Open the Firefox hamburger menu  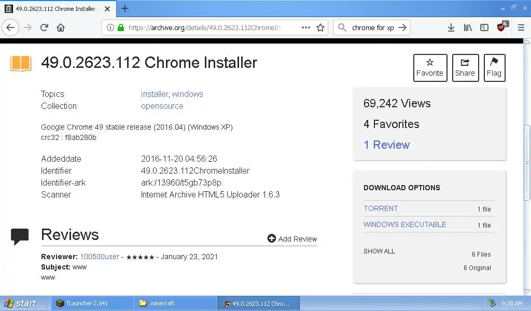521,27
